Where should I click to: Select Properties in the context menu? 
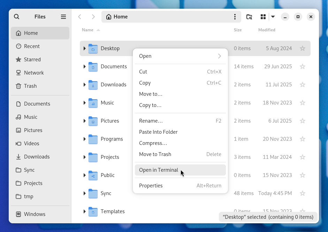click(180, 186)
